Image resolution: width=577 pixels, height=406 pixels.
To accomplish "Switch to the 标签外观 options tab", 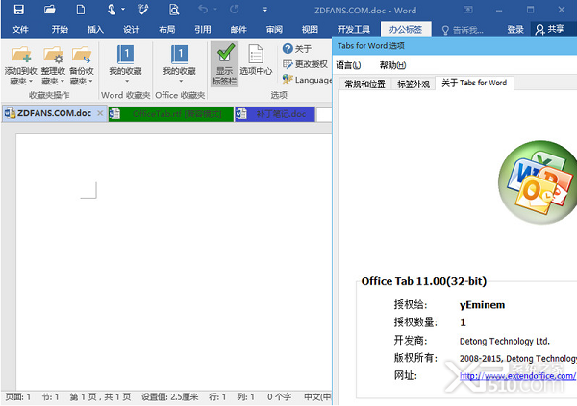I will [x=414, y=84].
